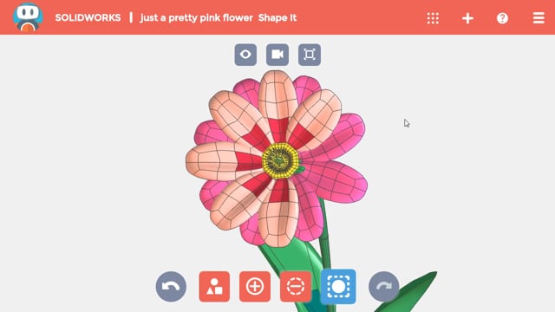Click the circled plus add tool
The width and height of the screenshot is (555, 312).
tap(255, 287)
